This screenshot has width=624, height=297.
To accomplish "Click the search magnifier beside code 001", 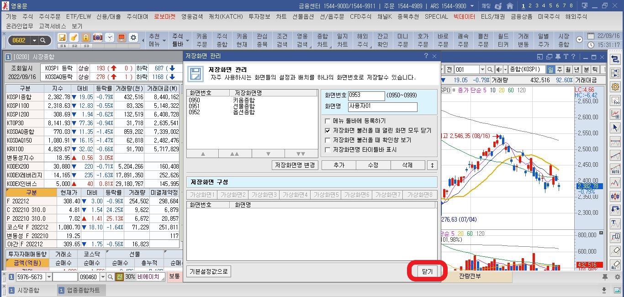I will click(490, 69).
